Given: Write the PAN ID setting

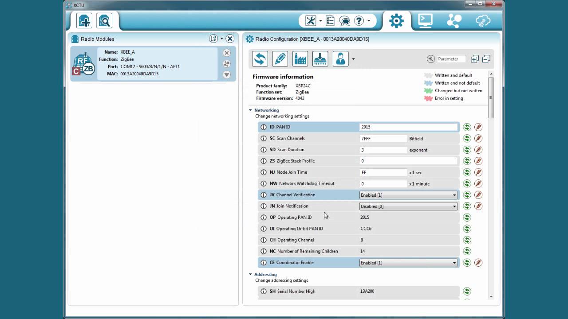Looking at the screenshot, I should pyautogui.click(x=478, y=127).
